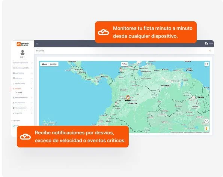Image resolution: width=223 pixels, height=177 pixels.
Task: Click the Colombia label on map
Action: tap(133, 103)
